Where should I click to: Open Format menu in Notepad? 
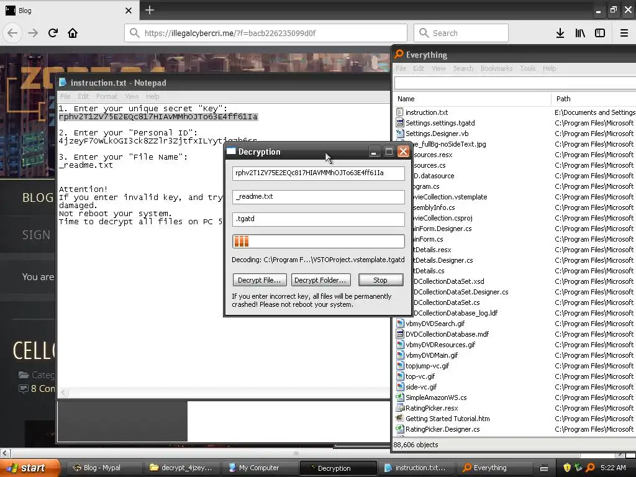[107, 96]
